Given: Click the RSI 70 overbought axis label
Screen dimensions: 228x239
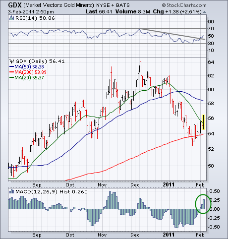Looking at the screenshot, I should pos(211,29).
